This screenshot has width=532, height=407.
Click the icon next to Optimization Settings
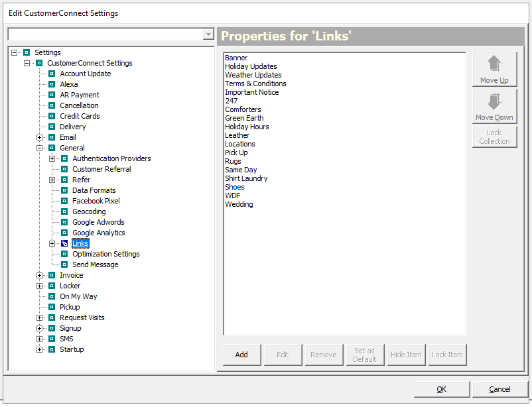coord(64,254)
